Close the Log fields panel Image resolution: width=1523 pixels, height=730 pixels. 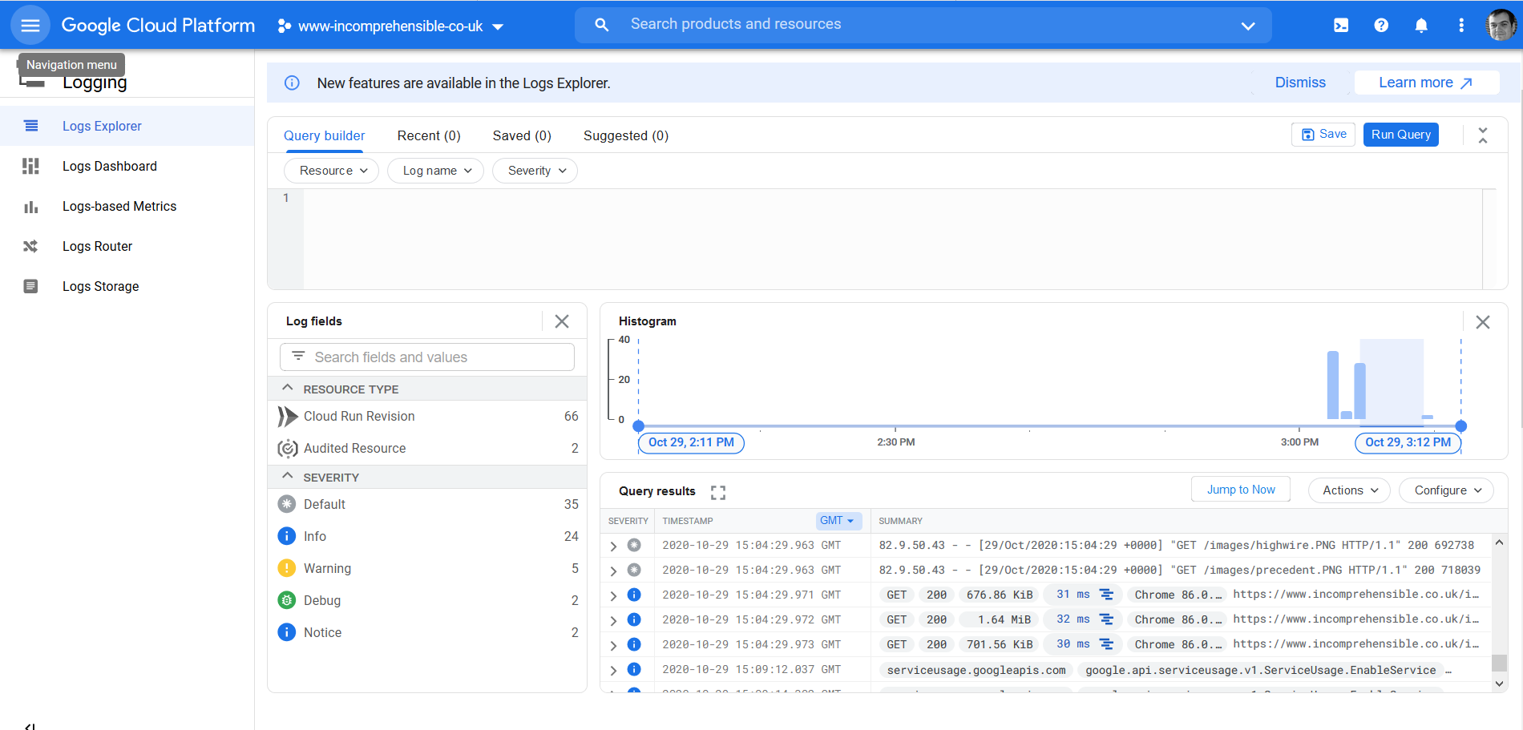562,321
